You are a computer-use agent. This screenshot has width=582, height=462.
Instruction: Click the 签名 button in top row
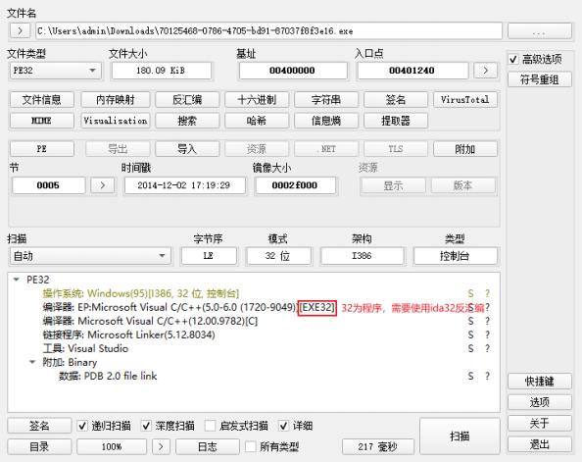pos(396,100)
